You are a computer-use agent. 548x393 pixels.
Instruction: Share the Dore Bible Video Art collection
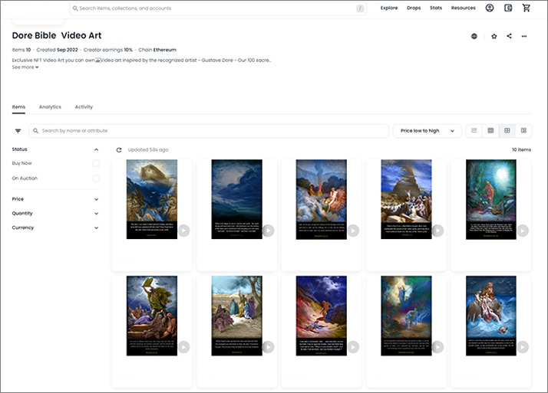509,35
